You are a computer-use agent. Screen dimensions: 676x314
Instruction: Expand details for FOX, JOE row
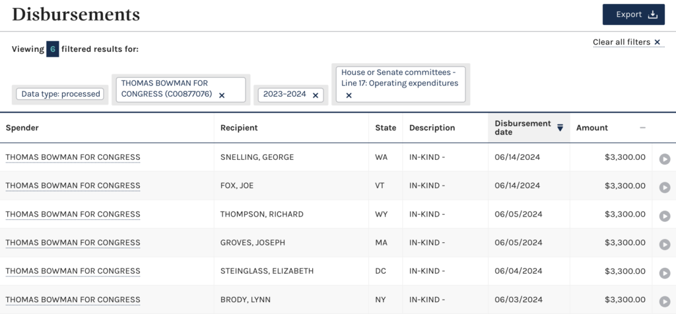pyautogui.click(x=664, y=188)
